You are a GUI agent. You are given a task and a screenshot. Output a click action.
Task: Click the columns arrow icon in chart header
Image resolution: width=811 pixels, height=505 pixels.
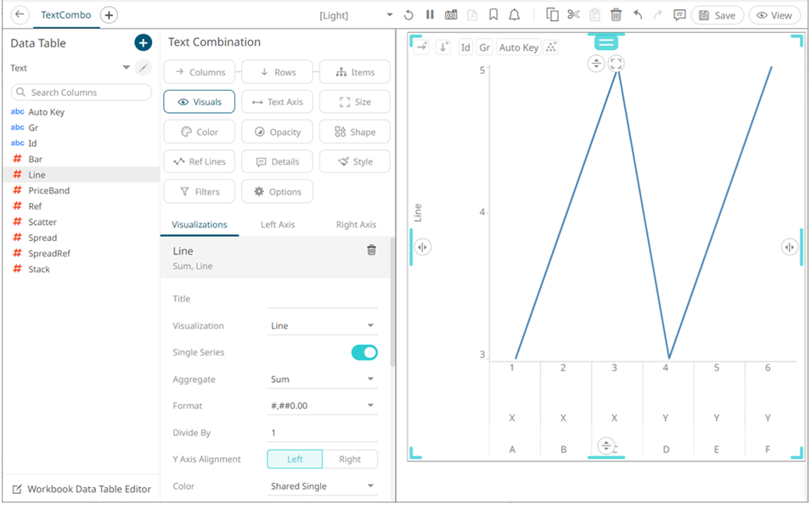[x=421, y=47]
